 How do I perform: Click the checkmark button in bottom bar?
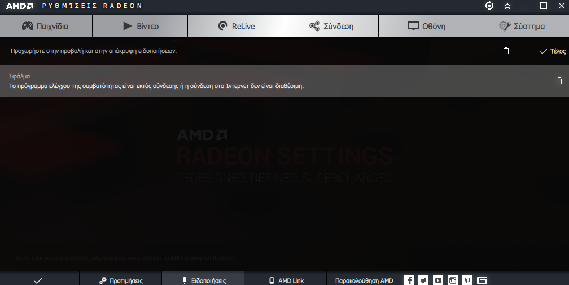[x=39, y=279]
